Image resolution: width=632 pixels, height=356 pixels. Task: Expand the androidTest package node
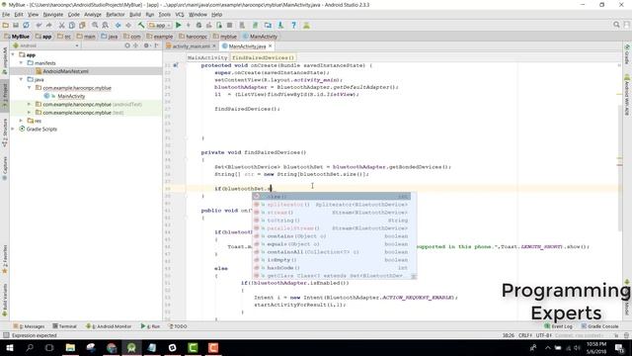[29, 104]
